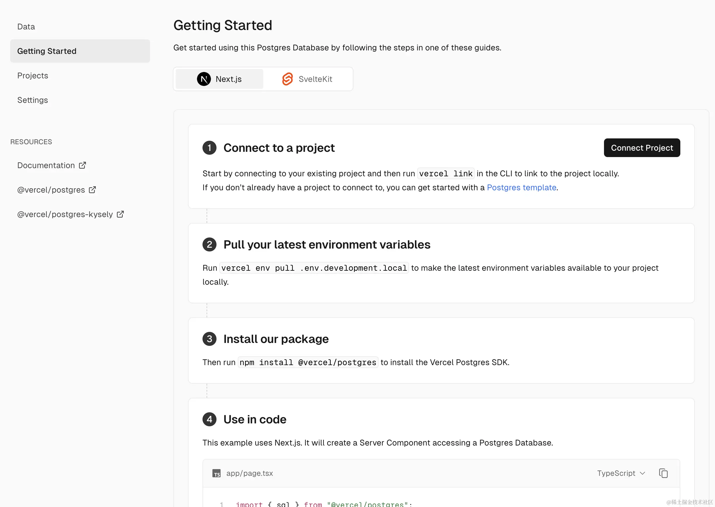Click the TS file icon beside app/page.tsx
Image resolution: width=715 pixels, height=507 pixels.
tap(216, 473)
